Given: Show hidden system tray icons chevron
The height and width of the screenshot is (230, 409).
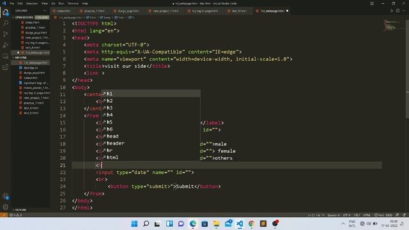Looking at the screenshot, I should (x=343, y=224).
